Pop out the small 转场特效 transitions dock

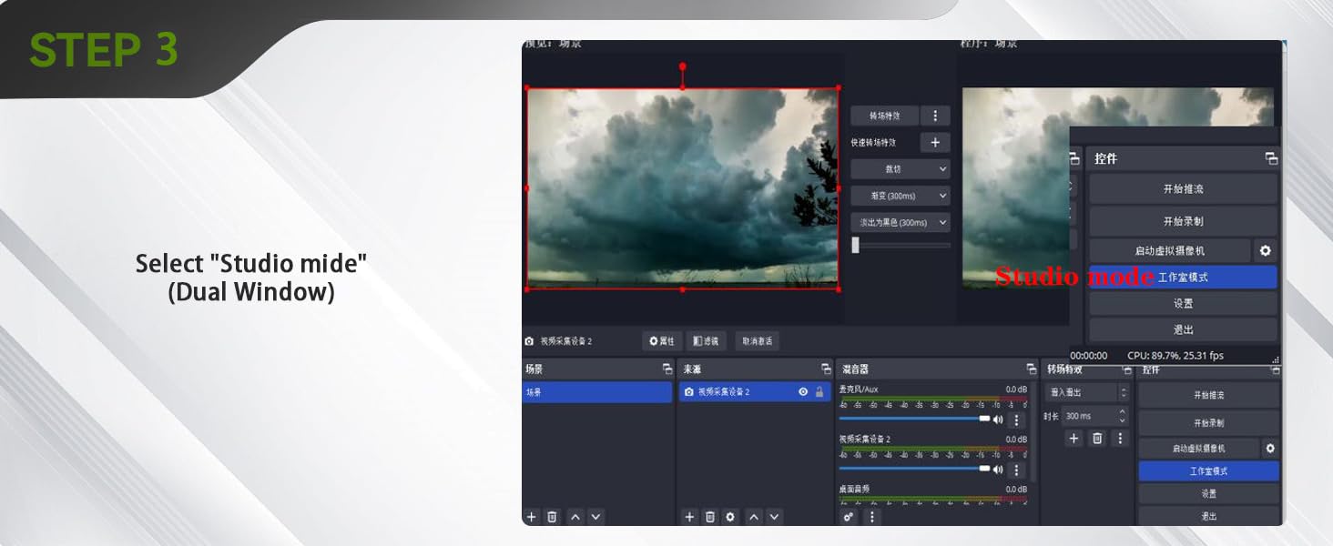tap(1126, 369)
